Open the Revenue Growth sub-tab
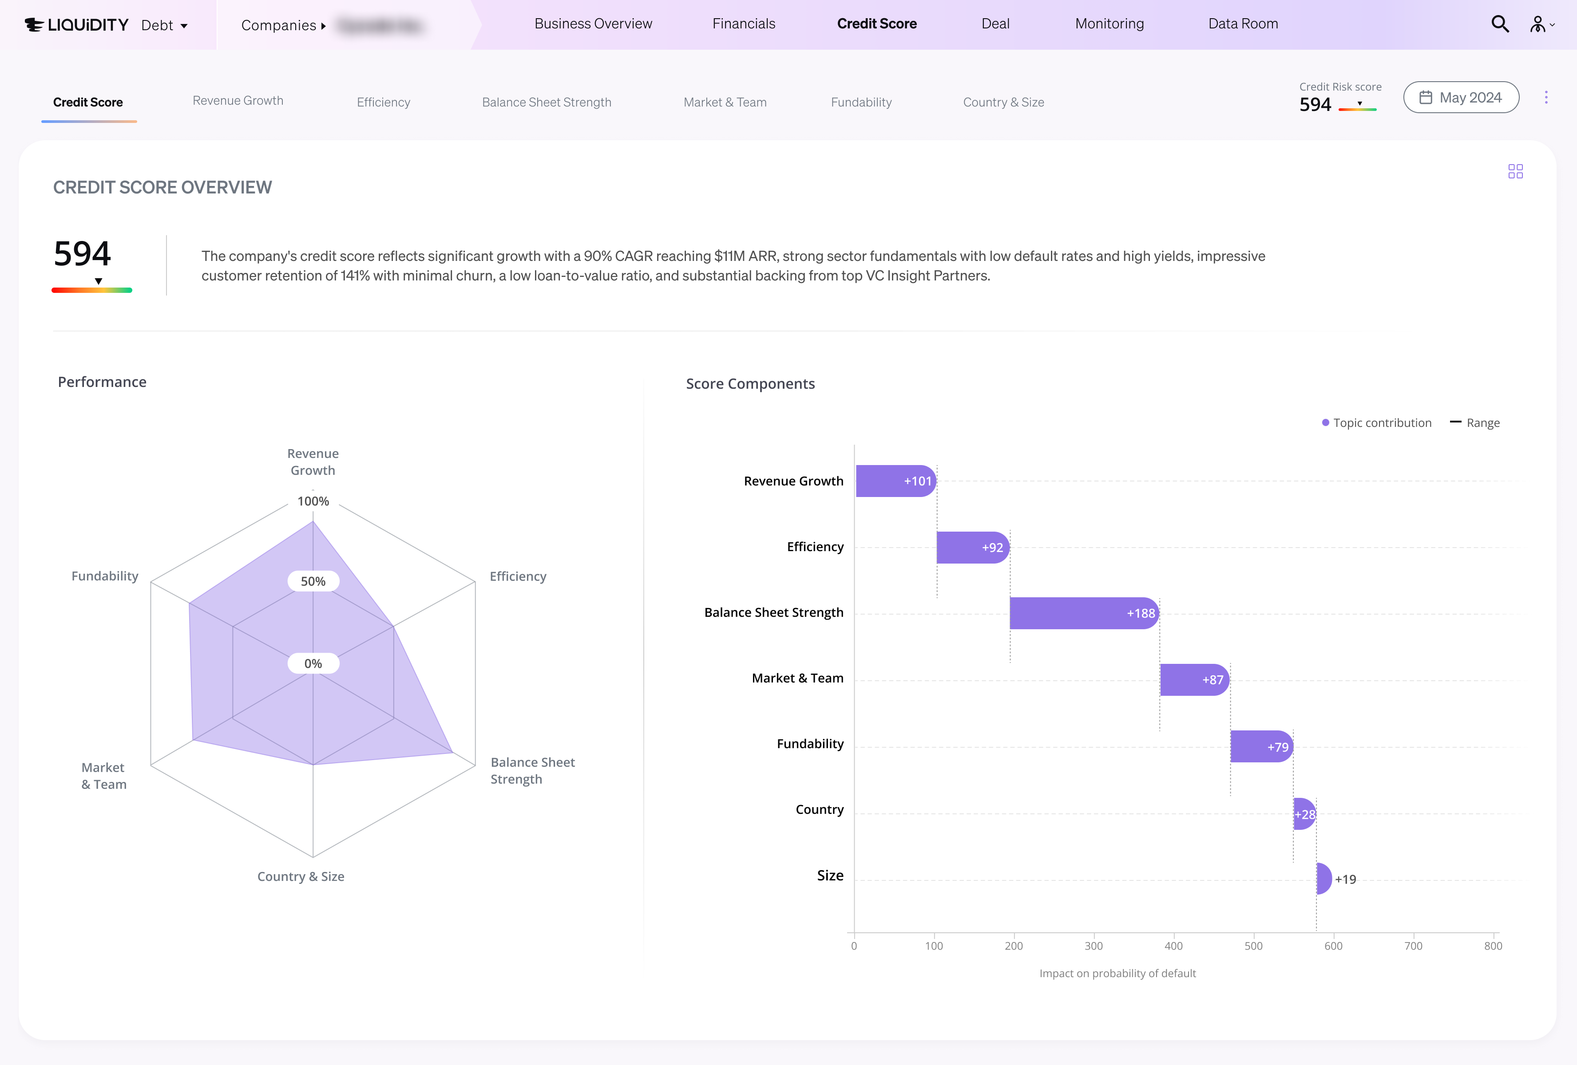 (x=238, y=100)
